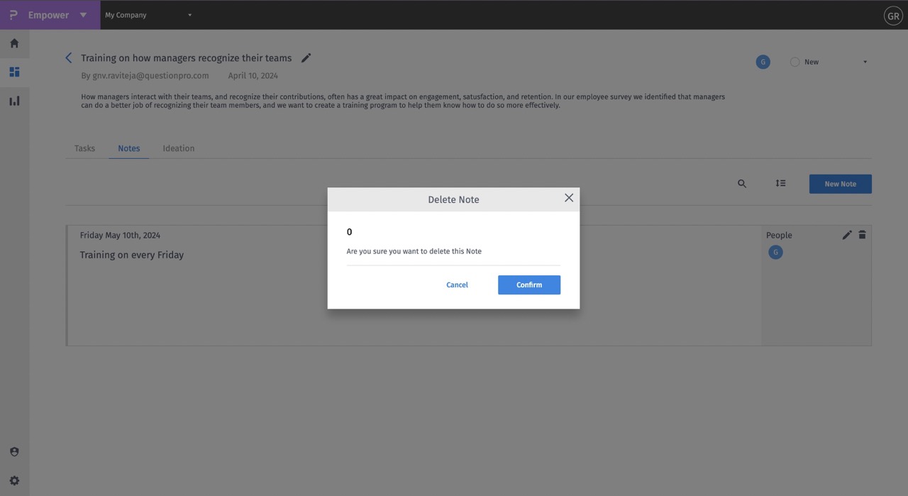Screen dimensions: 908x496
Task: Edit the project title with the pencil icon
Action: point(306,57)
